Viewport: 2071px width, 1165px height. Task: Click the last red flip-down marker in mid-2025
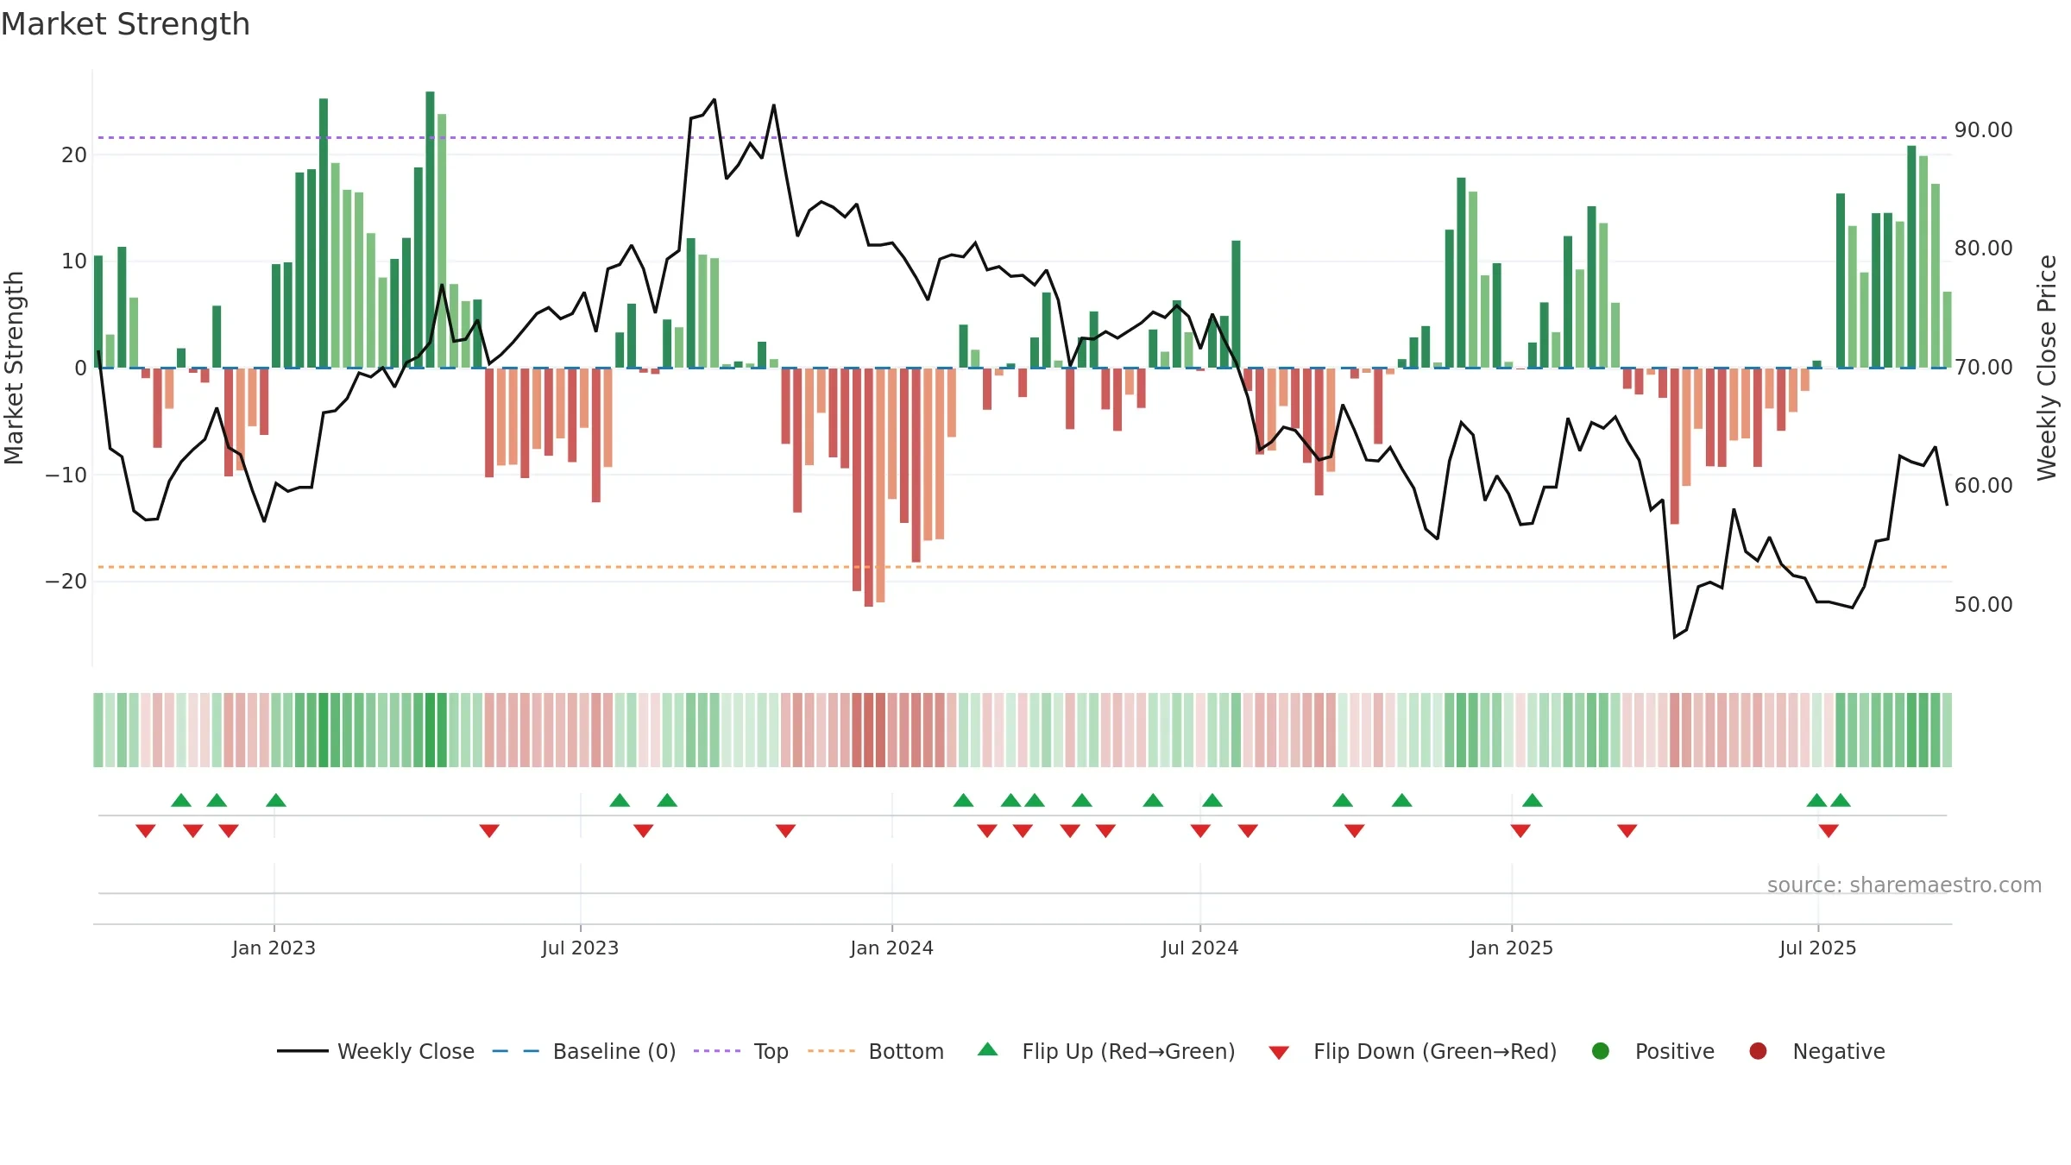point(1829,831)
